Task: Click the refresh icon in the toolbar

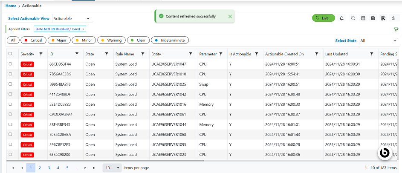Action: pyautogui.click(x=353, y=18)
